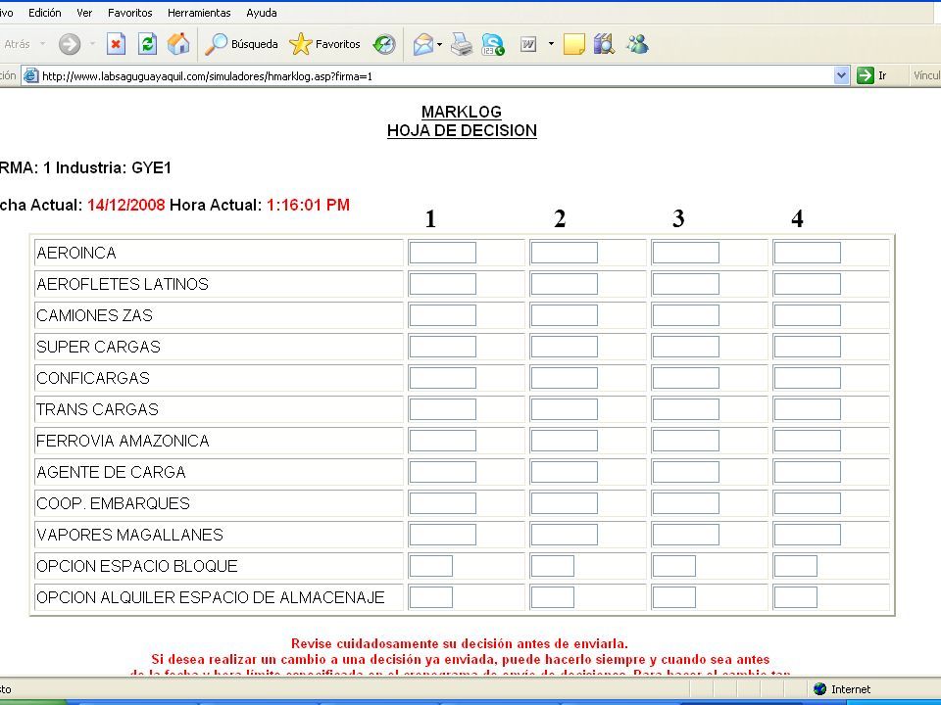This screenshot has width=941, height=705.
Task: Go to Home page icon
Action: pyautogui.click(x=178, y=44)
